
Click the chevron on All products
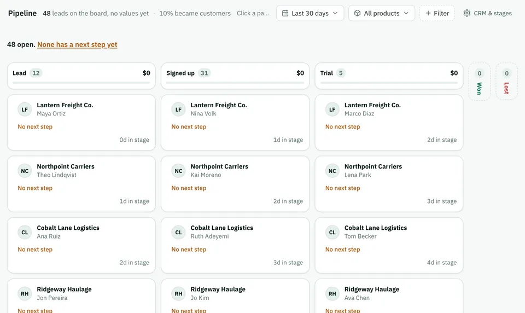click(406, 13)
